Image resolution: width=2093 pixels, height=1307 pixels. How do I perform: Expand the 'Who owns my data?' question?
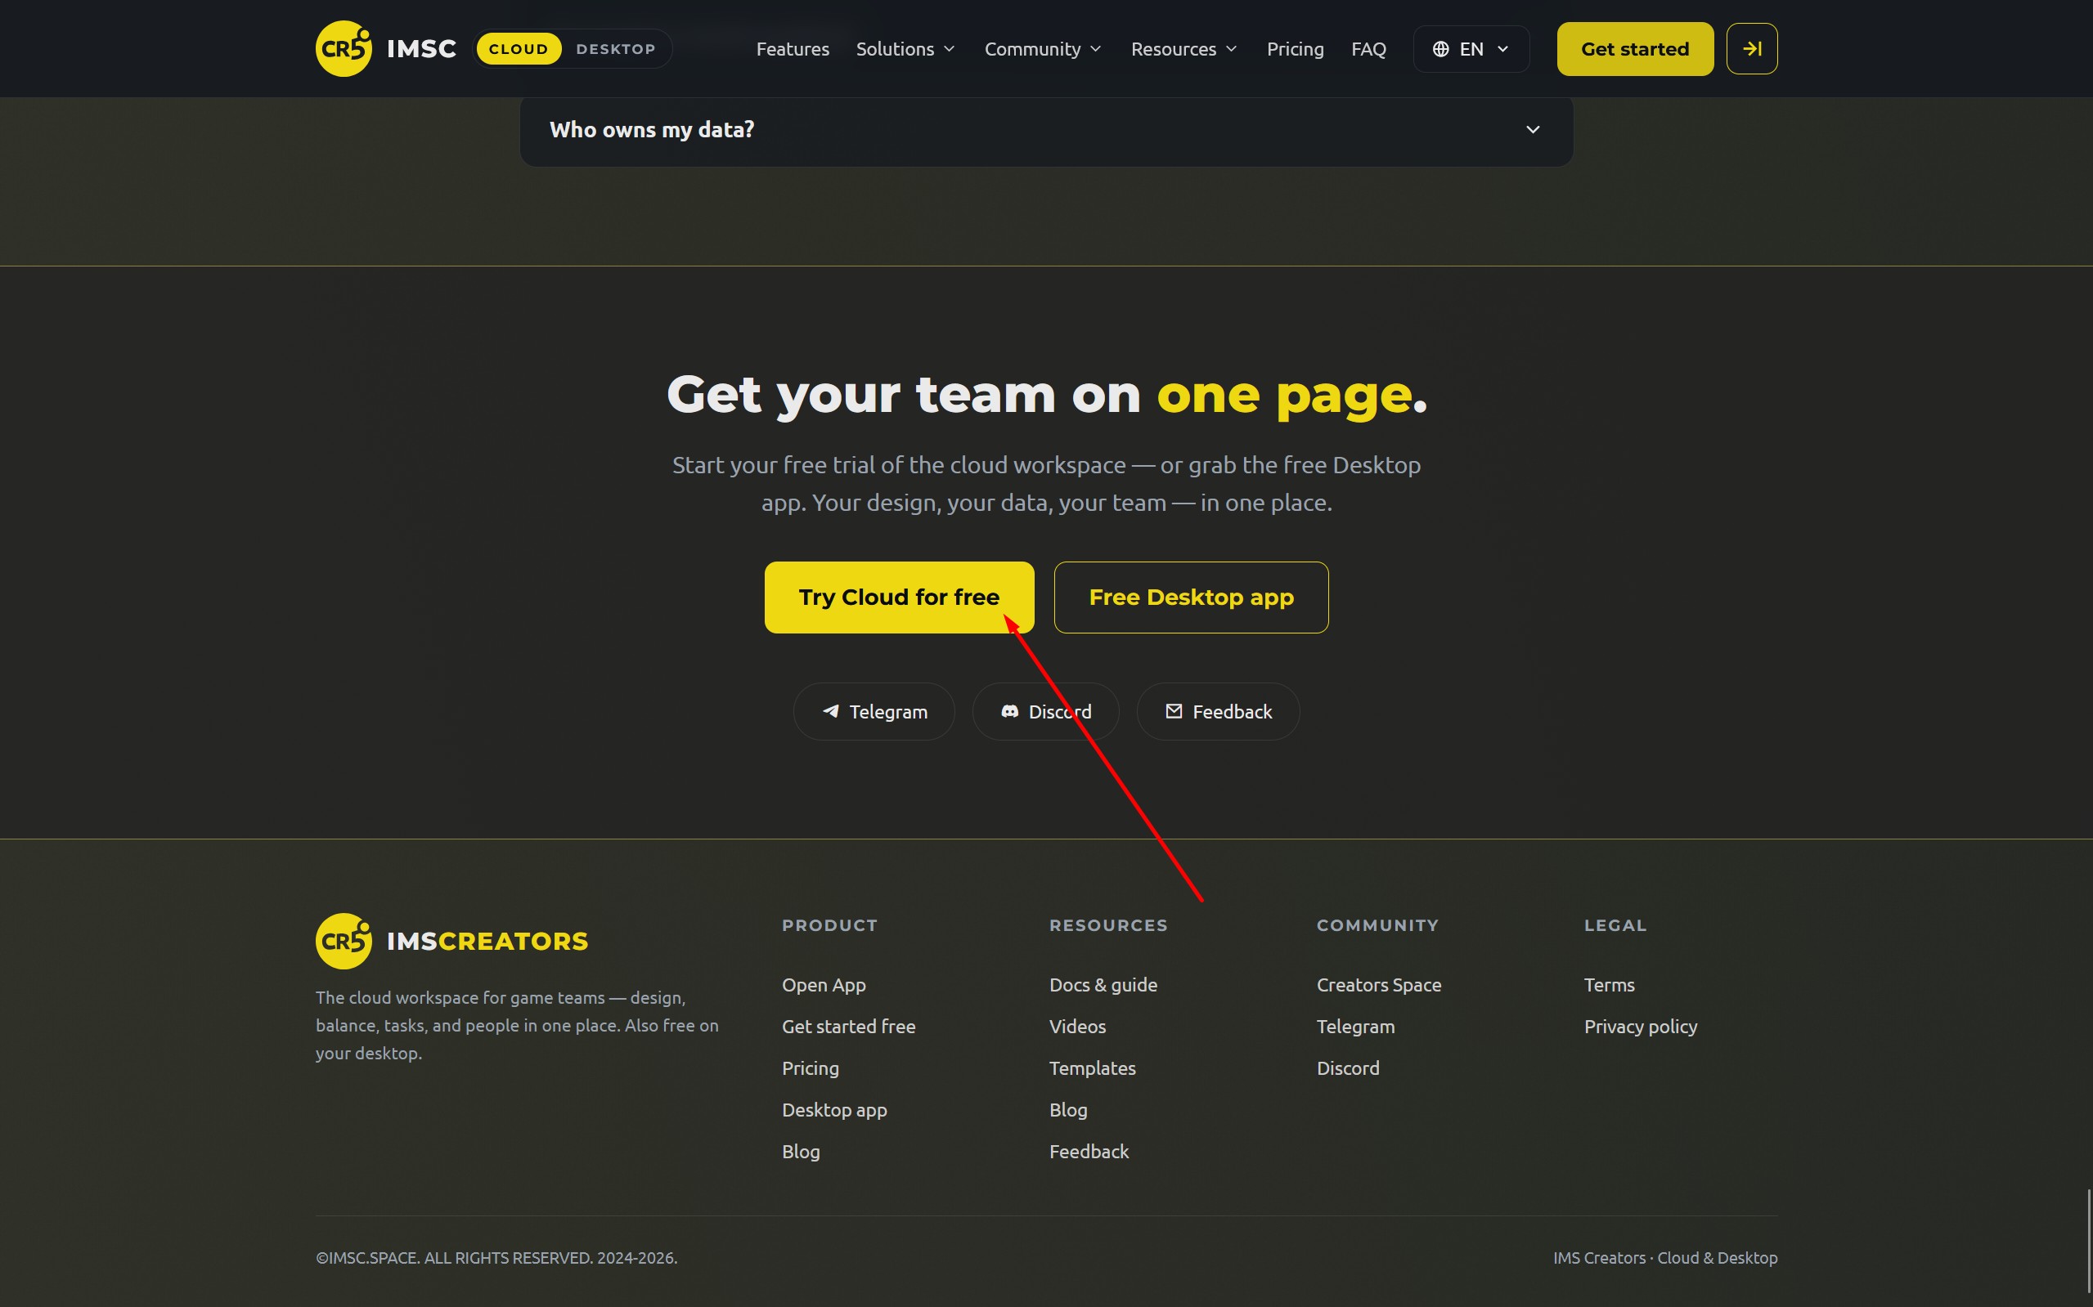pyautogui.click(x=1045, y=130)
